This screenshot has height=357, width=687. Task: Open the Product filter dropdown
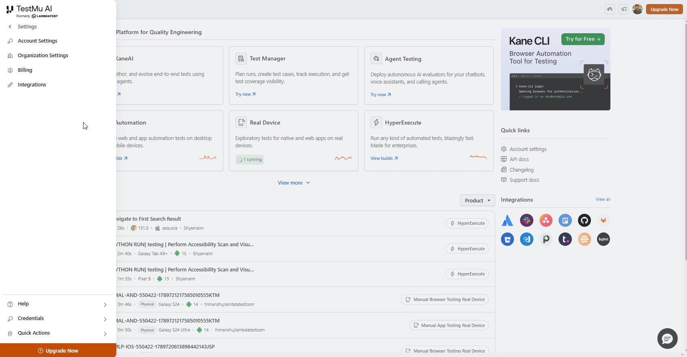(477, 200)
